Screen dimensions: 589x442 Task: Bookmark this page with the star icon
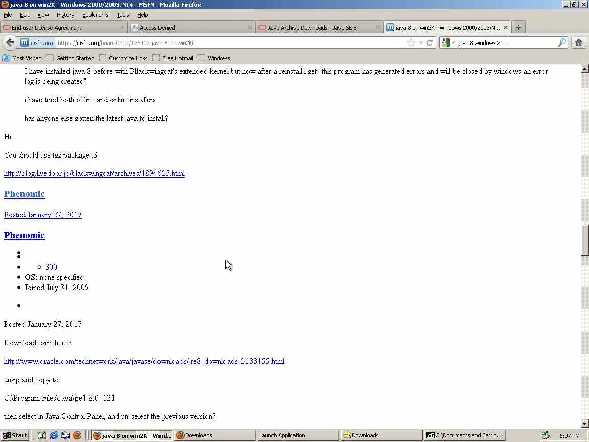point(411,43)
